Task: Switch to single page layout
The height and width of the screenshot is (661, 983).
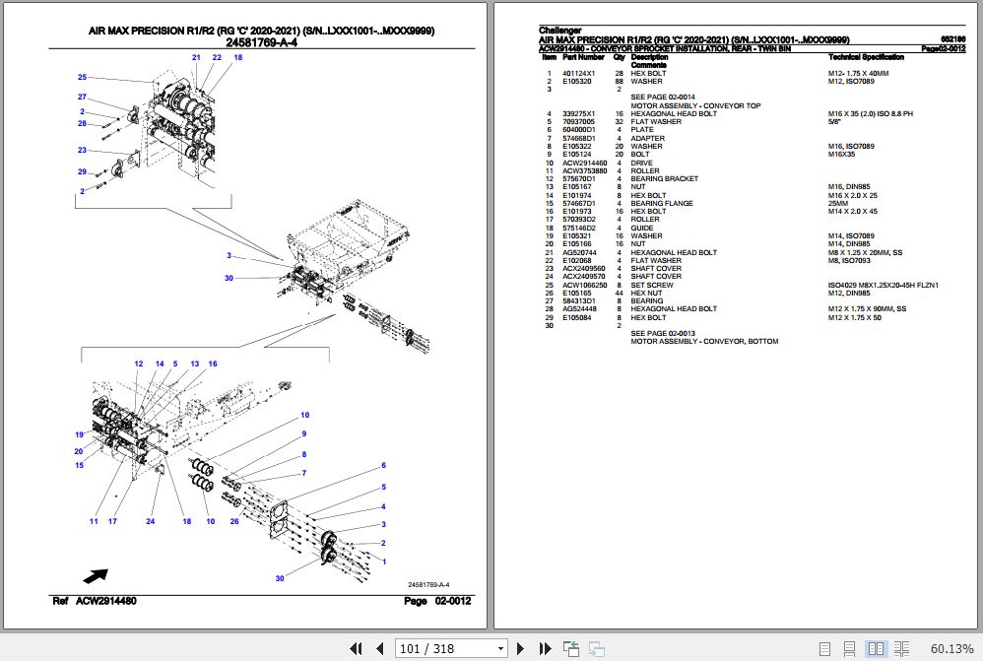Action: click(825, 648)
